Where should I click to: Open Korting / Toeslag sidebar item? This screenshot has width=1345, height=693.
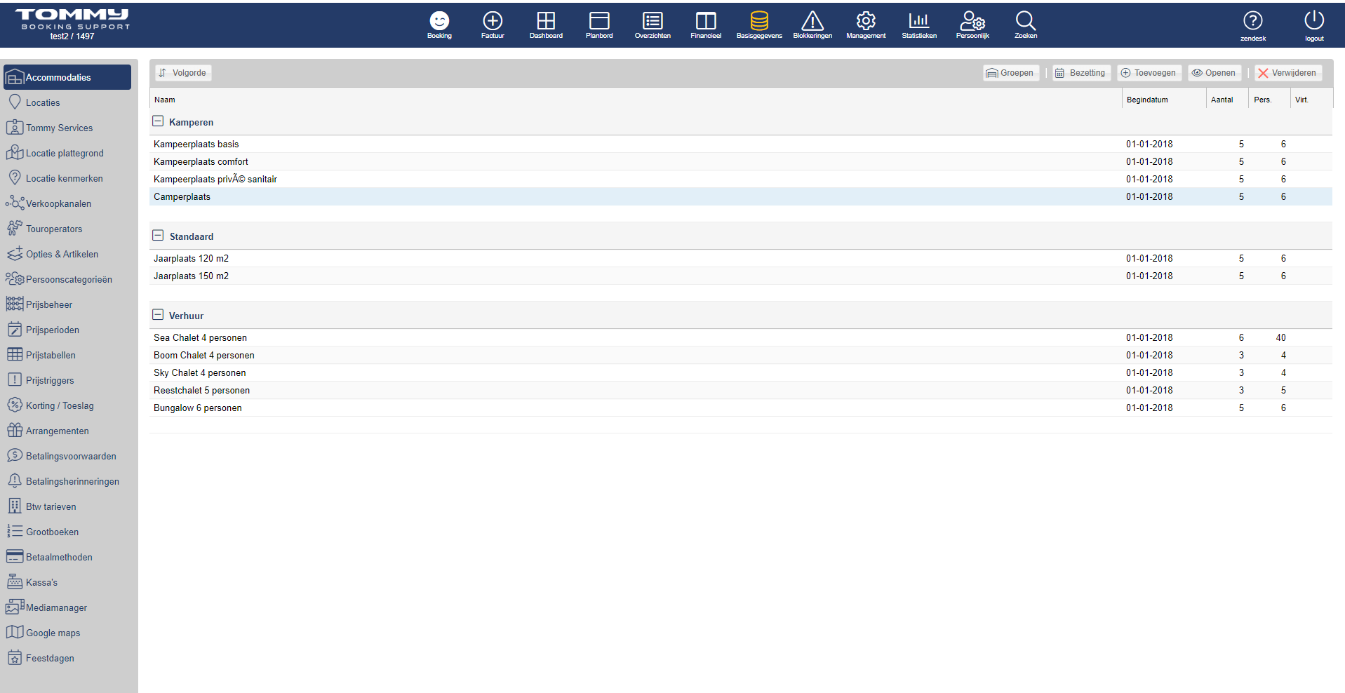(x=67, y=405)
